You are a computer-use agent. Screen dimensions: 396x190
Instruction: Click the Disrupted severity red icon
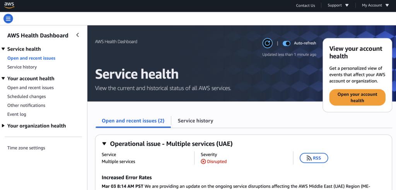pos(203,161)
